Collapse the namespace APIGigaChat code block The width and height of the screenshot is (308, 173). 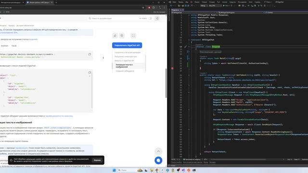coord(189,40)
